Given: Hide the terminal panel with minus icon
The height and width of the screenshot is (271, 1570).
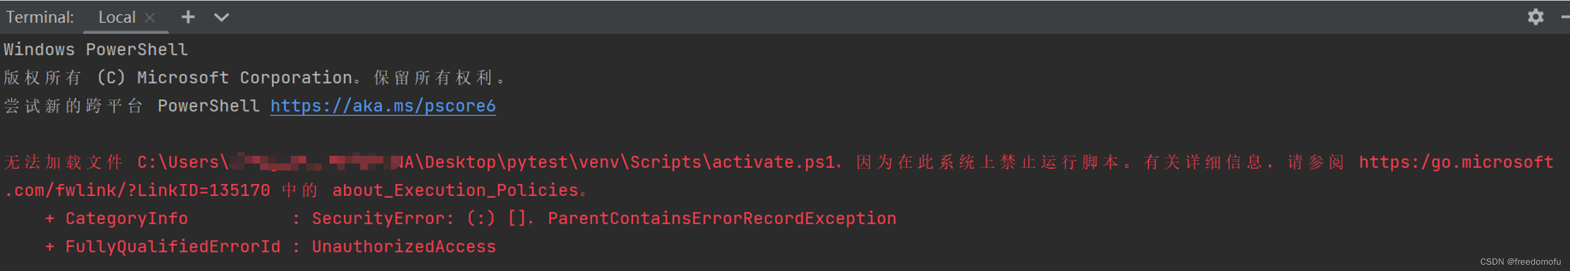Looking at the screenshot, I should pos(1565,17).
